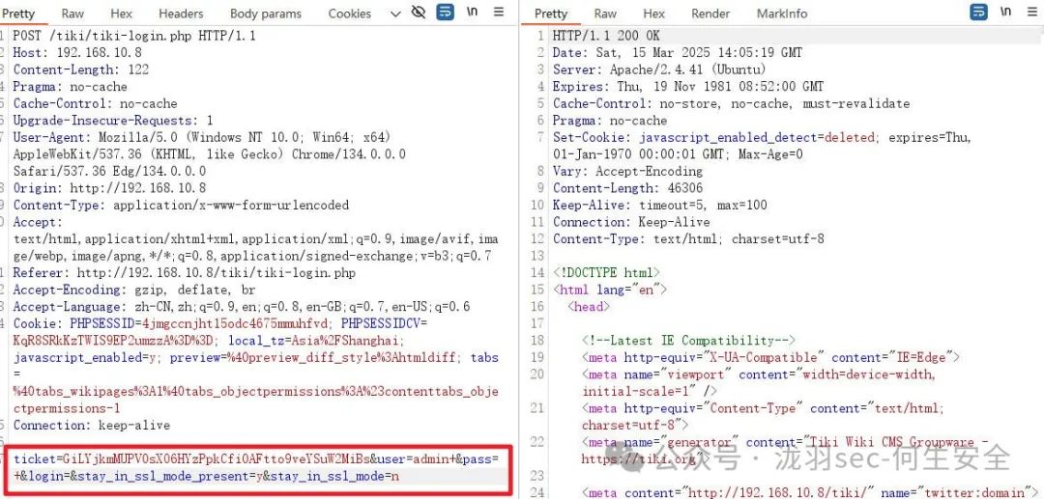Open the request Cookies tab
Screen dimensions: 1044x499
click(x=350, y=14)
